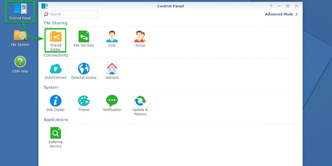332x166 pixels.
Task: Launch File Station from desktop
Action: (x=20, y=38)
